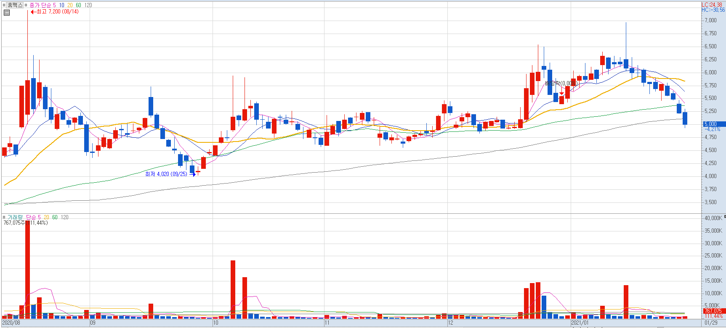Select the green volume average 60 label

tap(55, 217)
